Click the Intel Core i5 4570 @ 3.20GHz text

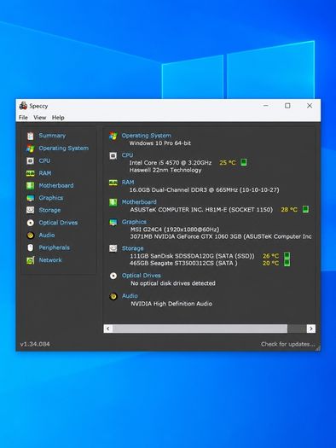171,163
